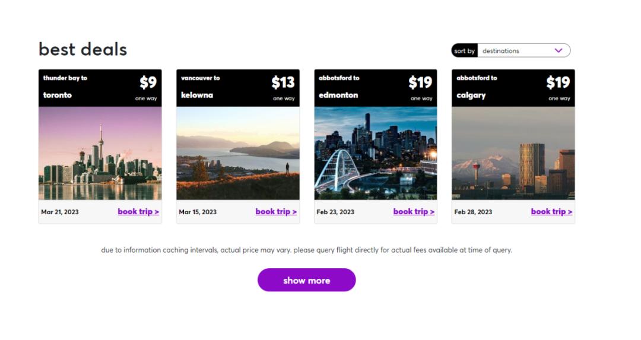Screen dimensions: 641x340
Task: Select the 'abbotsford to edmonton' card header
Action: (x=339, y=87)
